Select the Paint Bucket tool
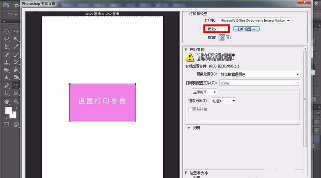Screen dimensions: 321x178 (16, 70)
